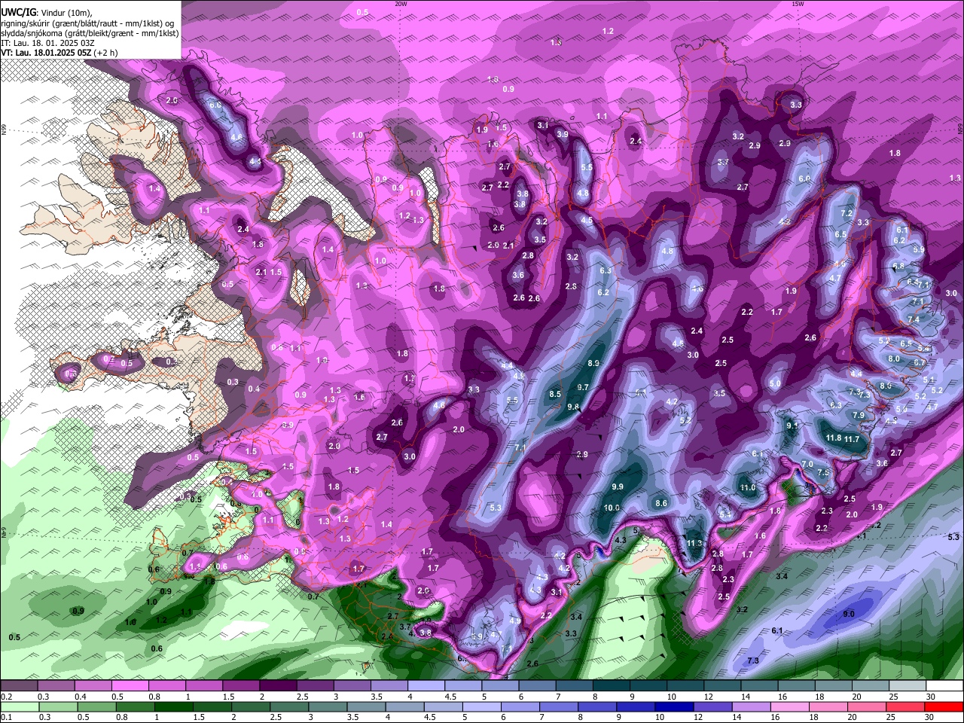Click the VT: Lau. 18.01.2025 05Z (+2 h) line
Image resolution: width=964 pixels, height=723 pixels.
click(x=59, y=53)
